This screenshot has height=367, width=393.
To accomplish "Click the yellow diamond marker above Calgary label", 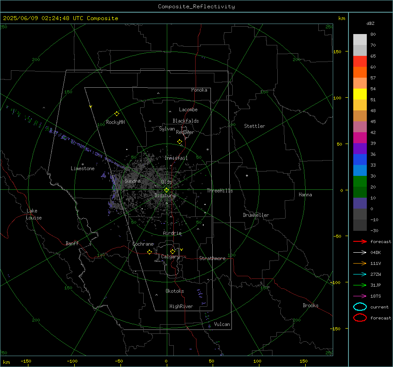I will pos(172,251).
